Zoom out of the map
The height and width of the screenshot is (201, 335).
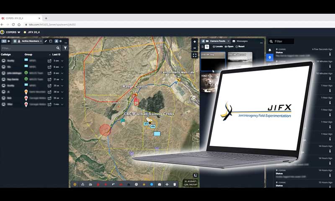pos(194,48)
